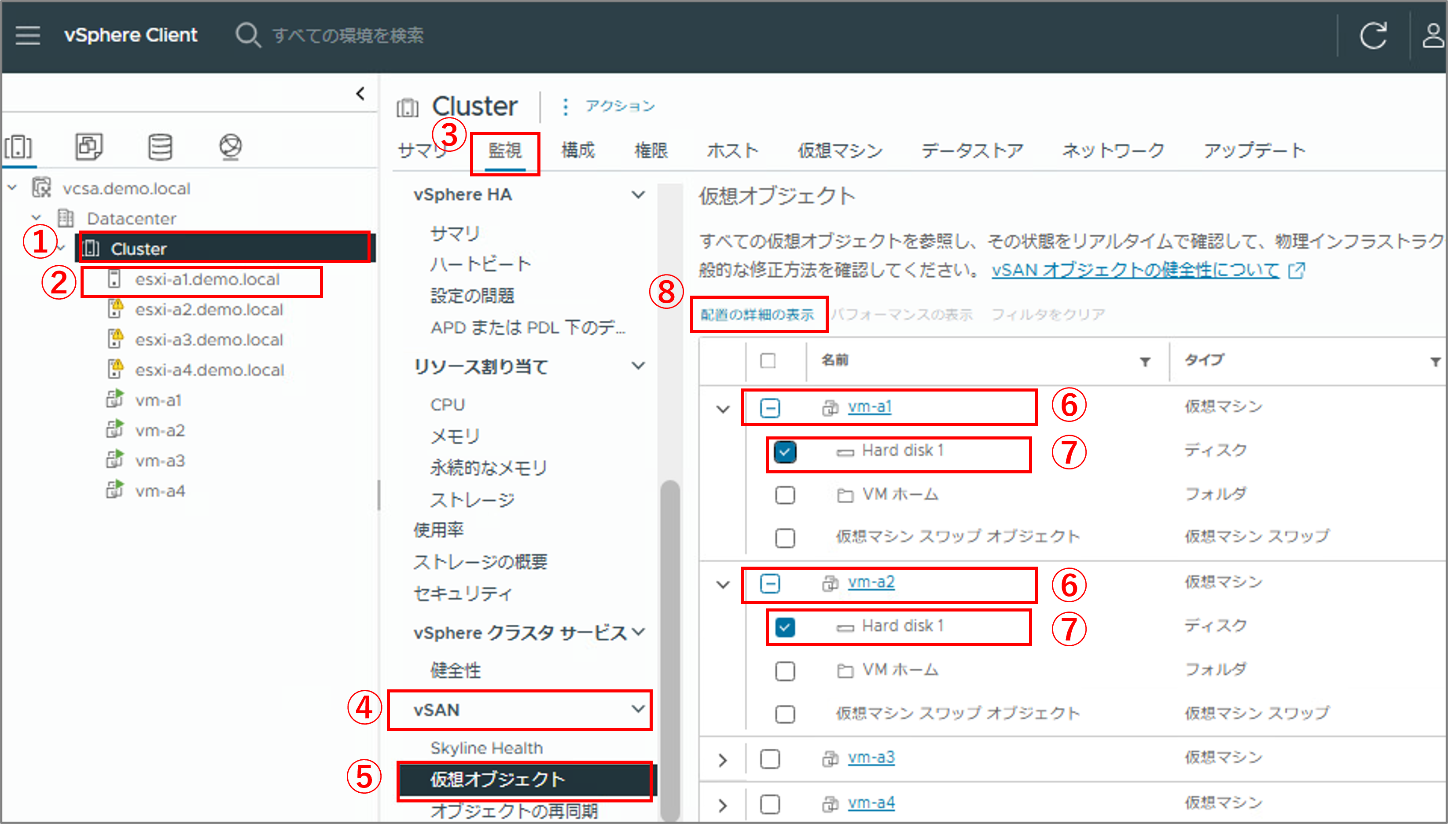Switch to Storage inventory view
This screenshot has height=824, width=1448.
point(160,147)
